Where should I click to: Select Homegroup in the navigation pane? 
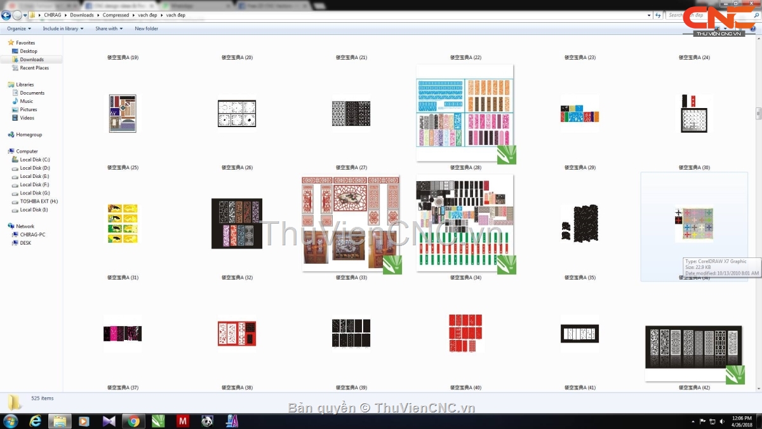tap(25, 135)
